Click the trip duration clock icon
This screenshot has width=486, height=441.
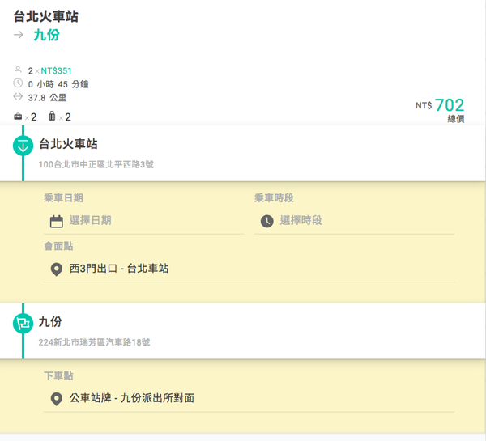point(19,83)
